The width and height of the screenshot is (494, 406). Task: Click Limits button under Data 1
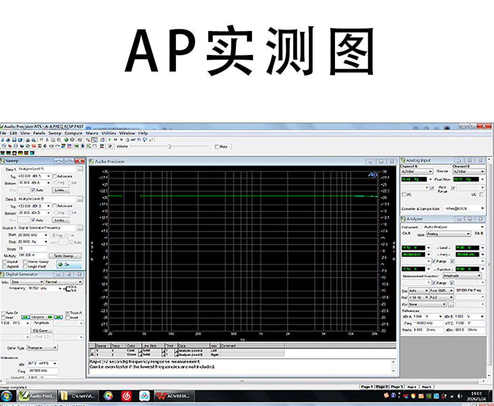click(x=61, y=190)
